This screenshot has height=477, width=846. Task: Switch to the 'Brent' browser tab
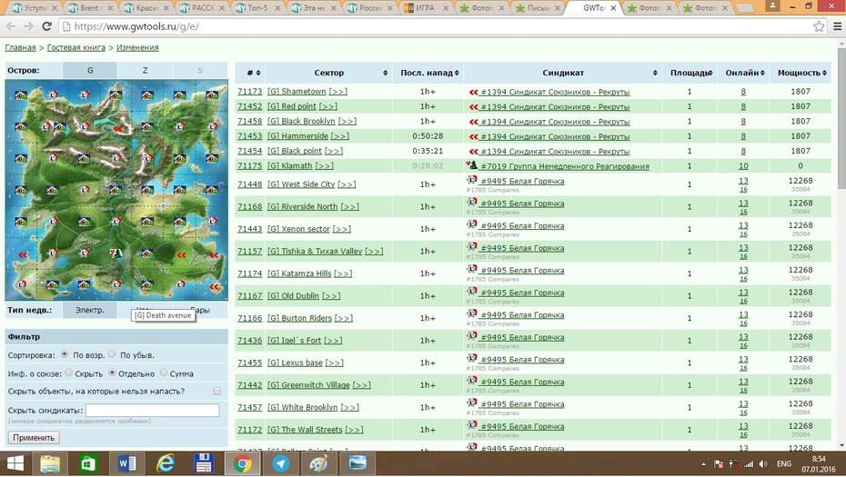[x=89, y=7]
